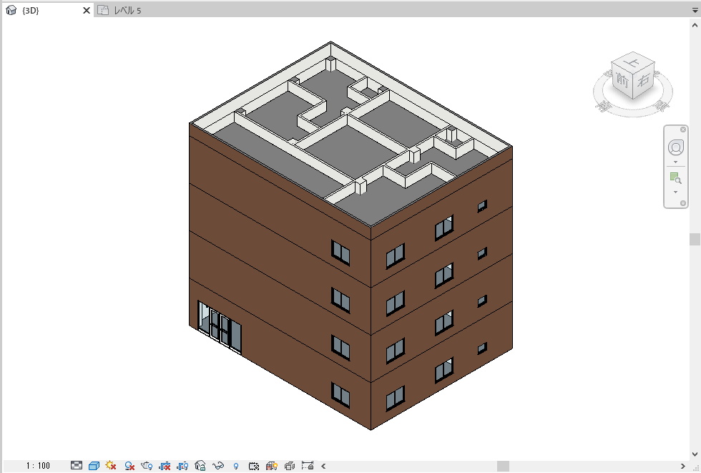The width and height of the screenshot is (701, 473).
Task: Click vertical scrollbar down arrow
Action: 695,454
